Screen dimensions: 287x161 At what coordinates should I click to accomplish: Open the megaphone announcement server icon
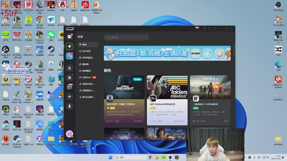[70, 56]
